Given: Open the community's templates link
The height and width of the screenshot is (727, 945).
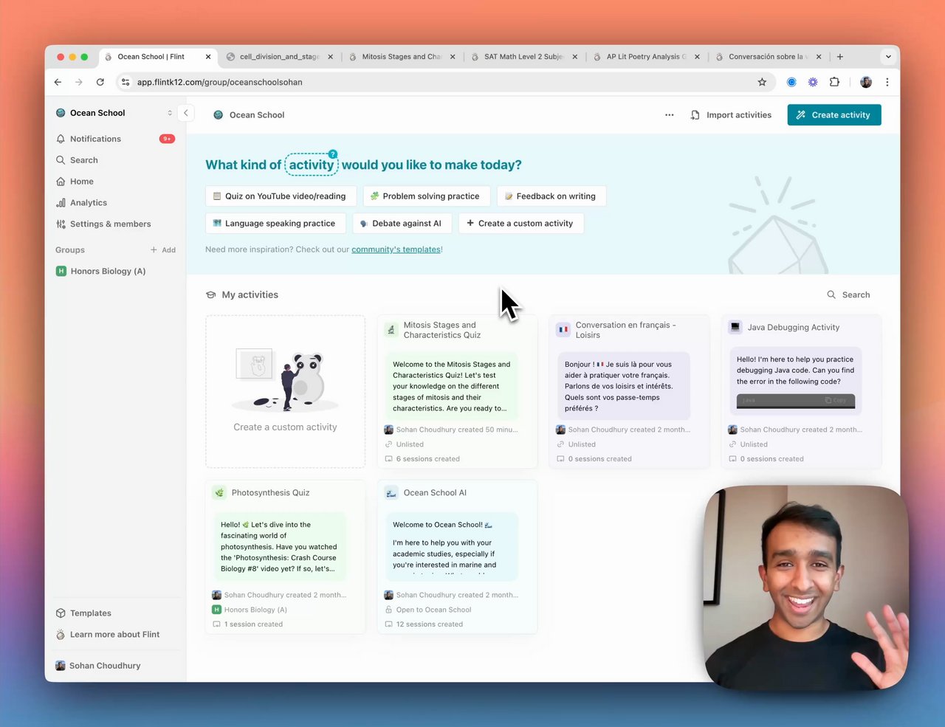Looking at the screenshot, I should pos(396,249).
